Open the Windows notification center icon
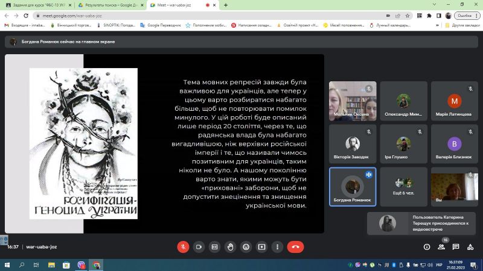This screenshot has height=271, width=483. (474, 265)
